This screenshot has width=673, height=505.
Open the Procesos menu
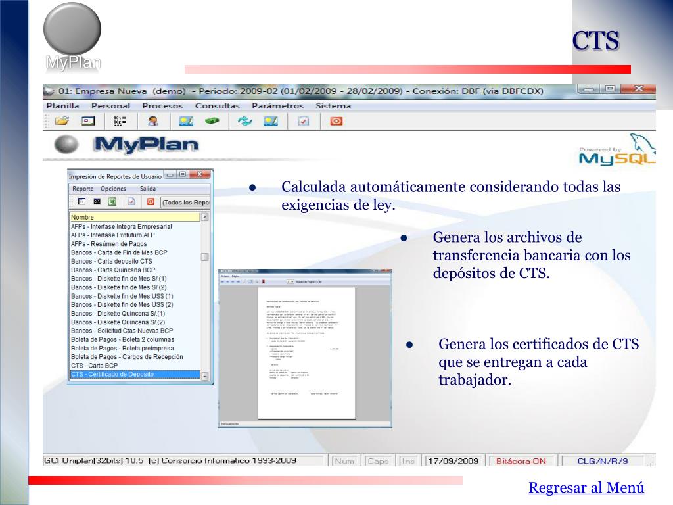pos(162,106)
